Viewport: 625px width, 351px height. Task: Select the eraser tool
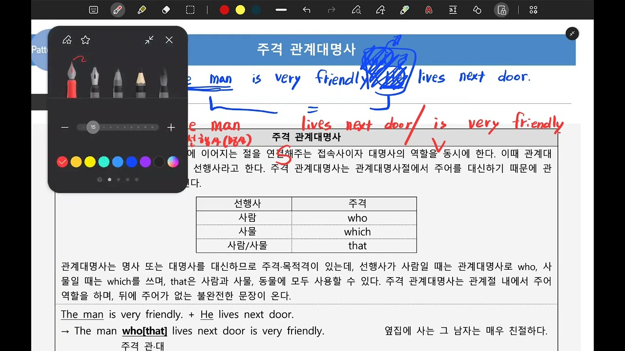click(166, 10)
